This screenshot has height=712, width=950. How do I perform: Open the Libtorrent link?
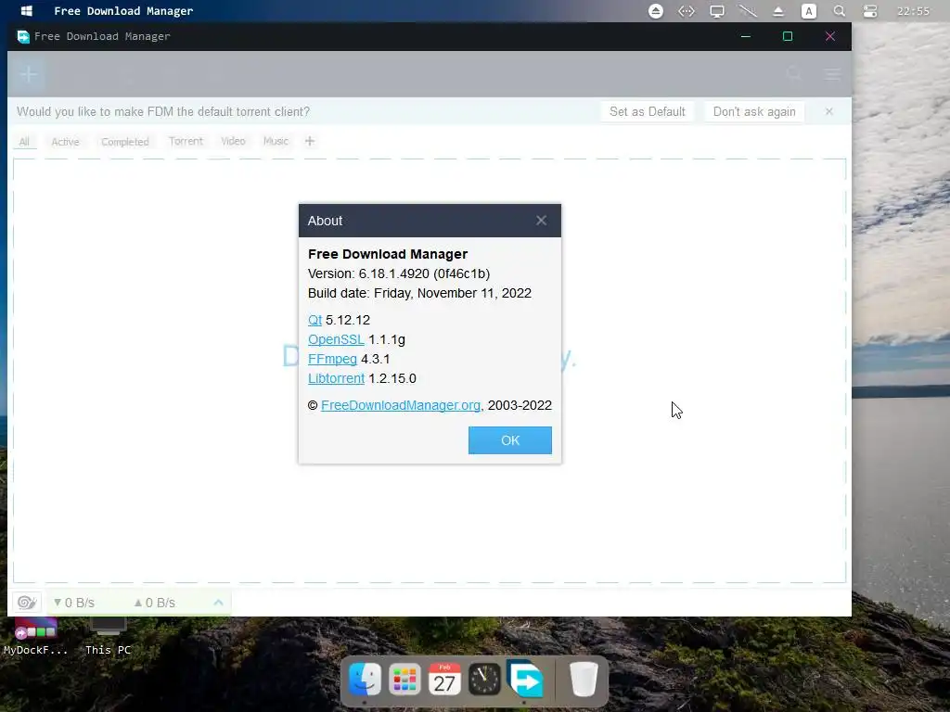336,378
